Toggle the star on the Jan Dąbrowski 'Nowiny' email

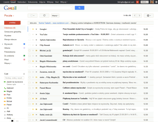[33, 109]
